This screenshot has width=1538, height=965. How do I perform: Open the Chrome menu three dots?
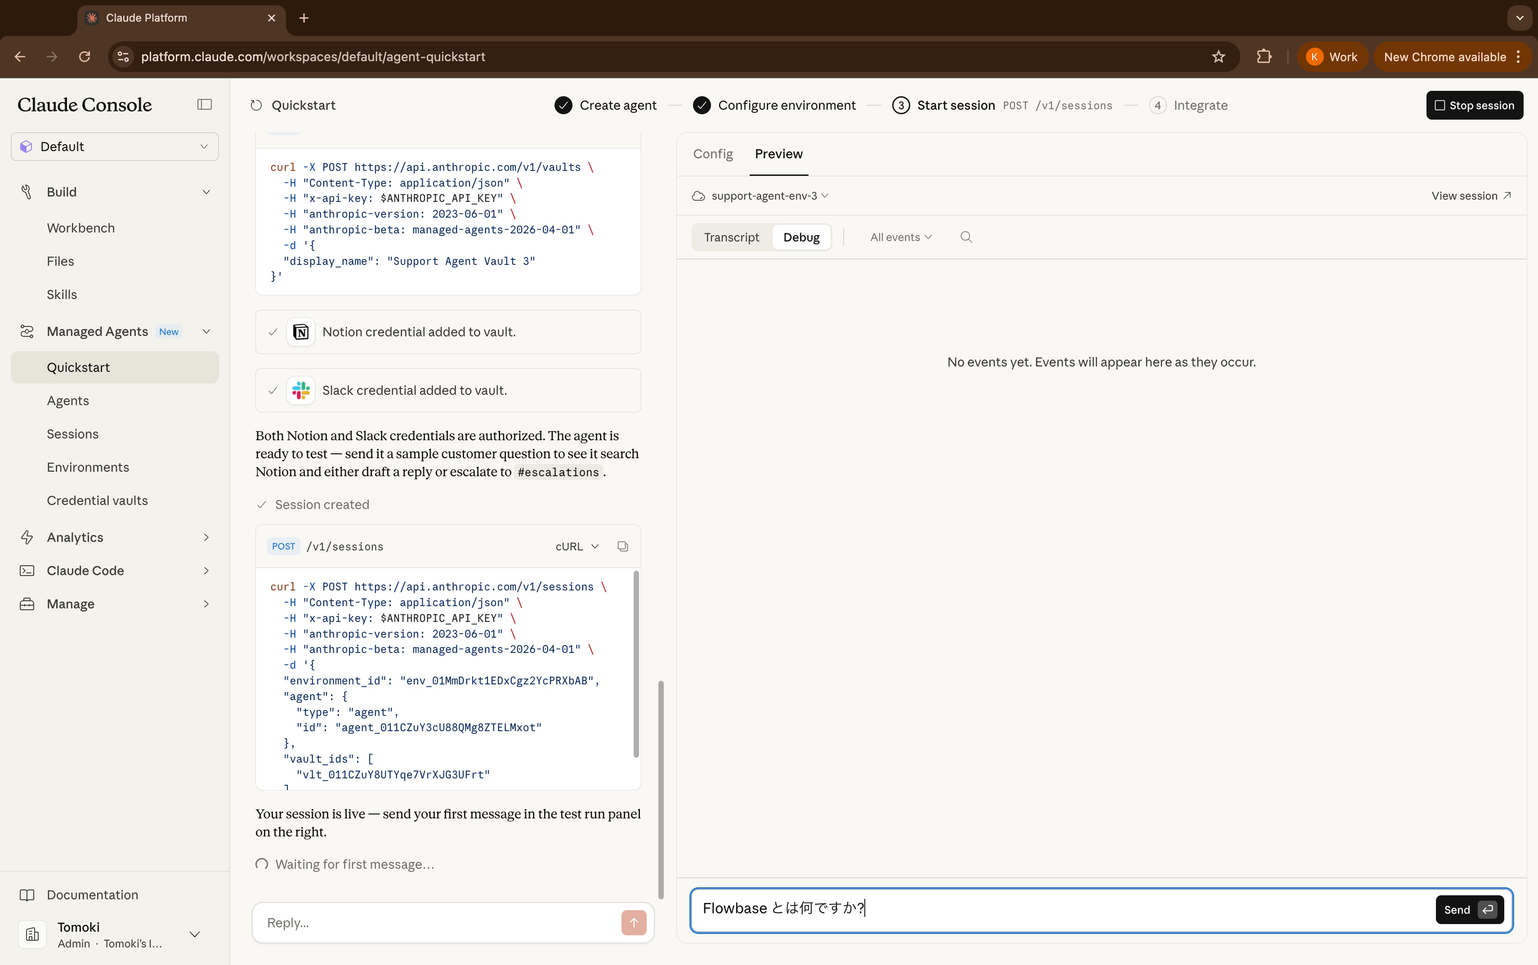[x=1519, y=57]
